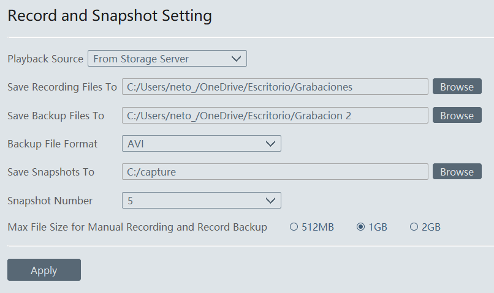Click the Max File Size for Manual Recording label

(137, 227)
